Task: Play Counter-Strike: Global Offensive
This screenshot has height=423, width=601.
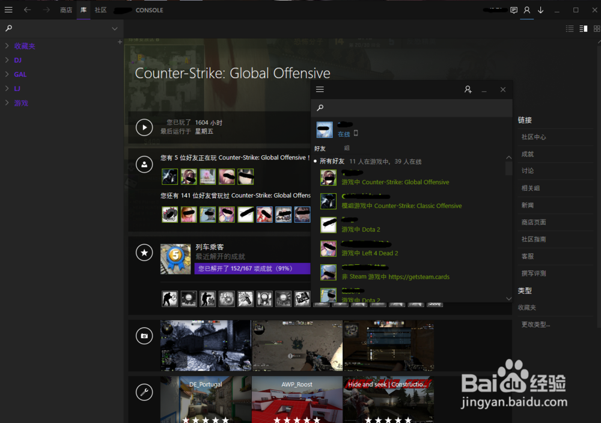Action: click(144, 127)
